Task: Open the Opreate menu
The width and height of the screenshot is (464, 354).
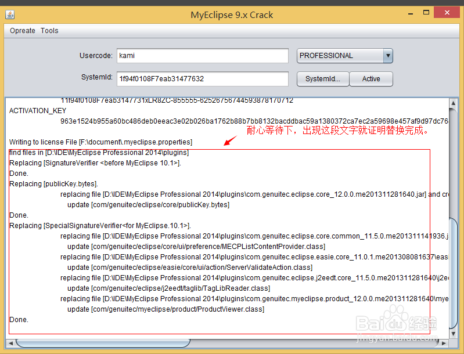Action: tap(23, 30)
